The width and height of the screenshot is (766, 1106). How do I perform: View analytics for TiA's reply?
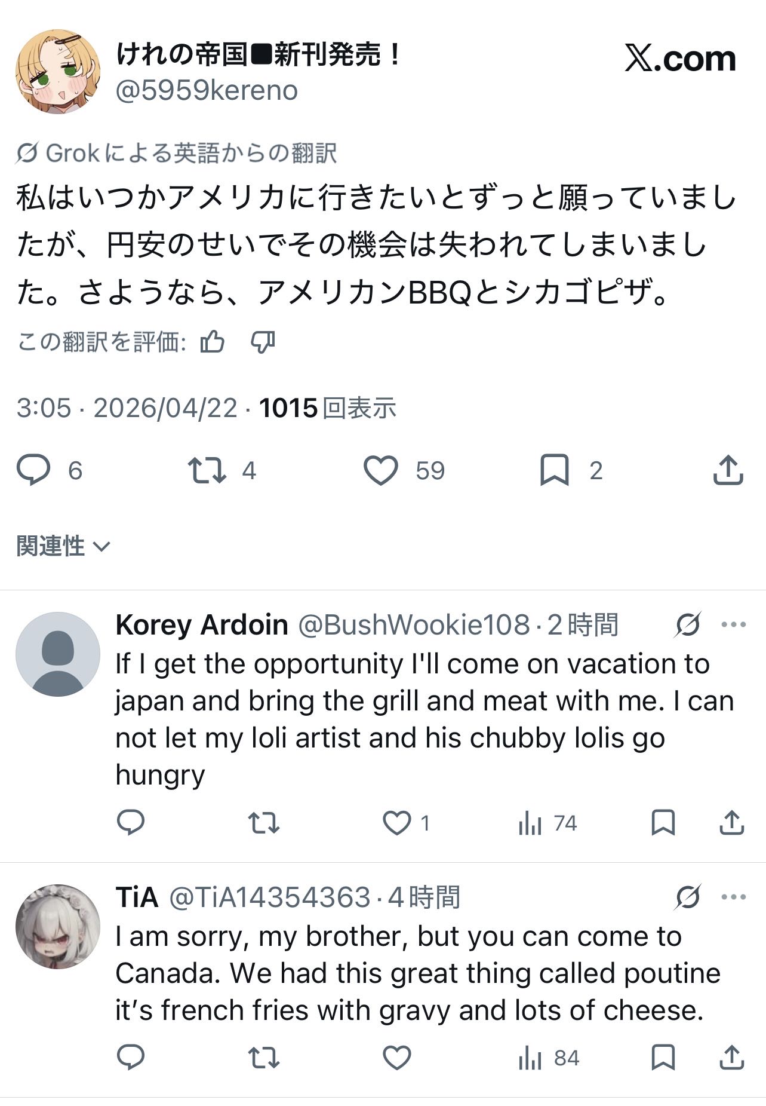[x=530, y=1058]
